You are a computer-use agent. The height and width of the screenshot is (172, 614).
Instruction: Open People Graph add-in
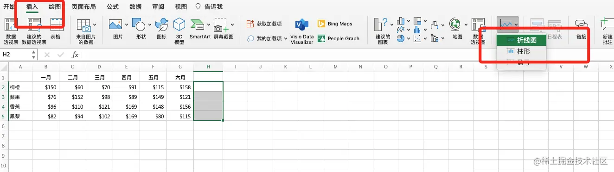coord(338,38)
